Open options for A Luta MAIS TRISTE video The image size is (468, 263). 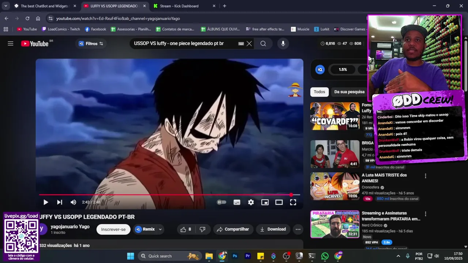click(x=425, y=176)
